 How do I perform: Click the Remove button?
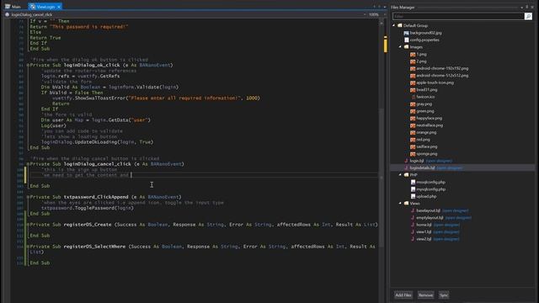point(425,295)
